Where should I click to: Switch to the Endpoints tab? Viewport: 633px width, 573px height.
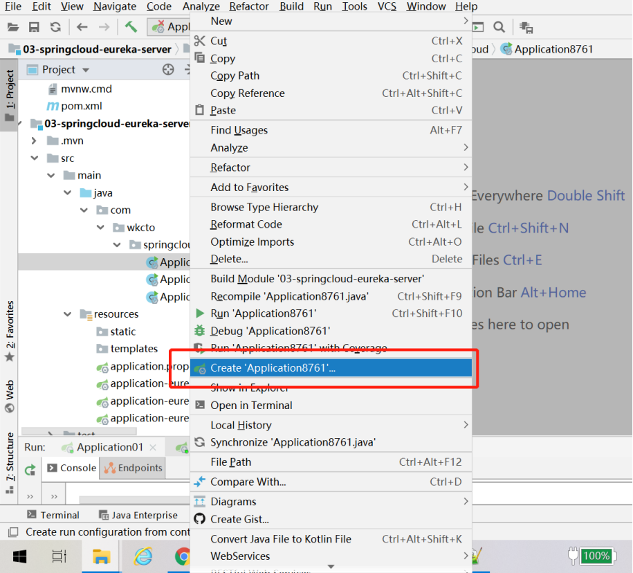pyautogui.click(x=133, y=468)
